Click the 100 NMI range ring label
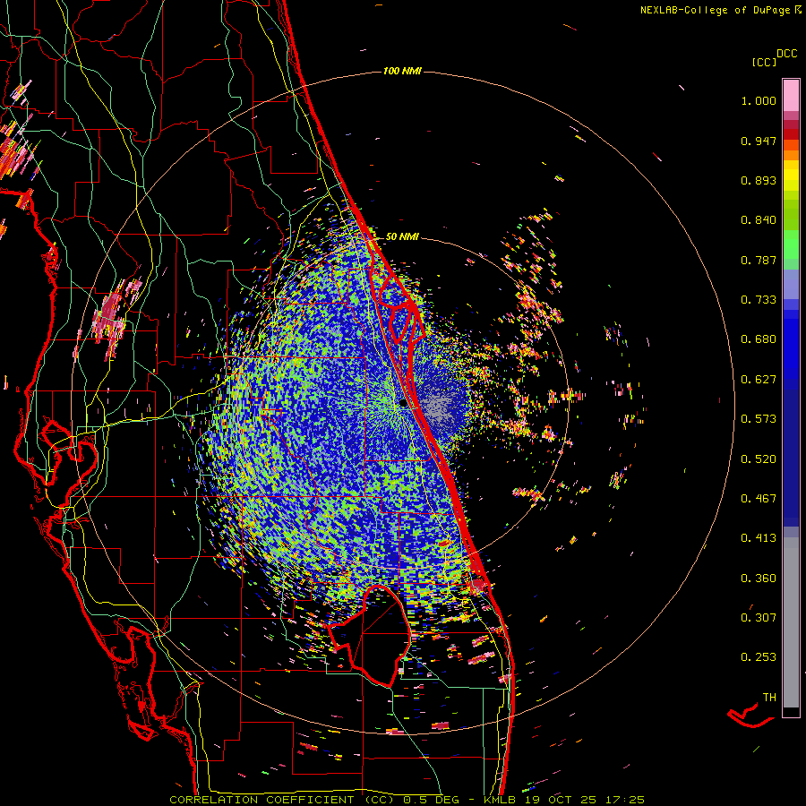806x806 pixels. point(402,71)
